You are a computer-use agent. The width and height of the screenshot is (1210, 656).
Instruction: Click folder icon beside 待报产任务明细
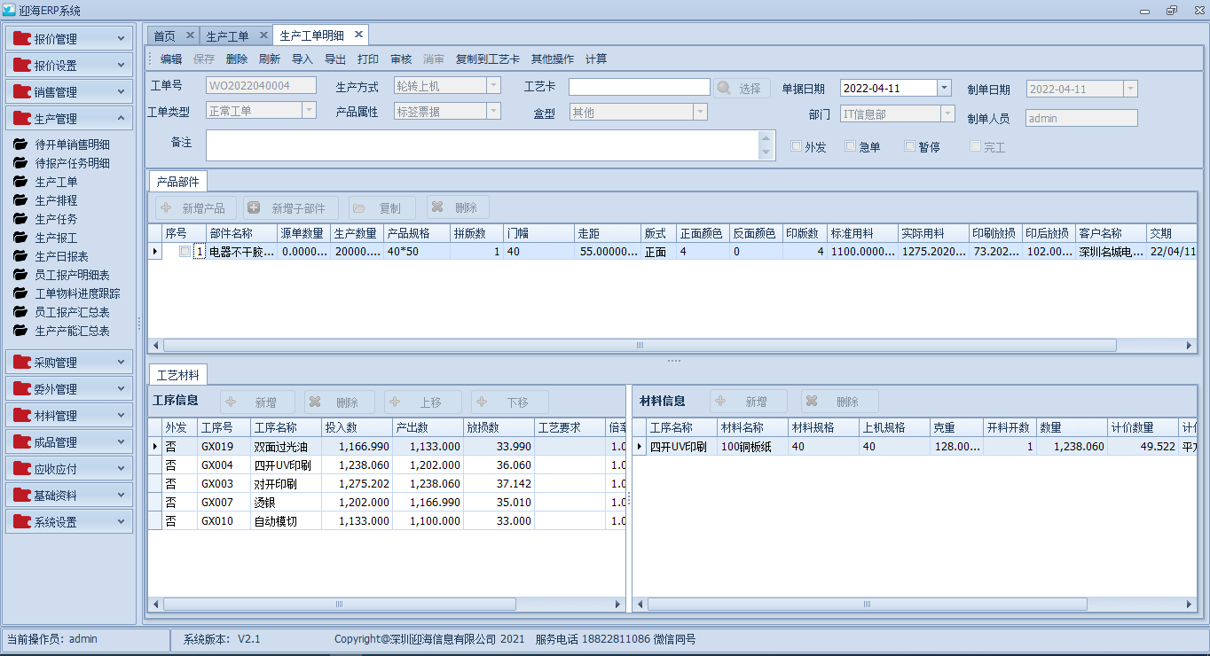(20, 163)
